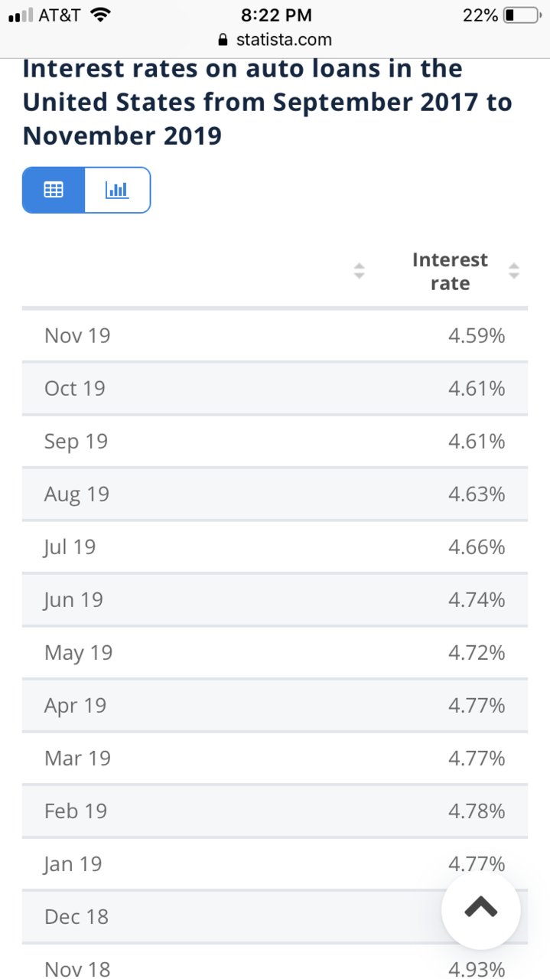550x979 pixels.
Task: Click the Aug 19 row label
Action: click(x=76, y=494)
